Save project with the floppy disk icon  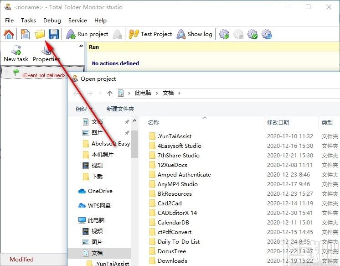click(54, 34)
